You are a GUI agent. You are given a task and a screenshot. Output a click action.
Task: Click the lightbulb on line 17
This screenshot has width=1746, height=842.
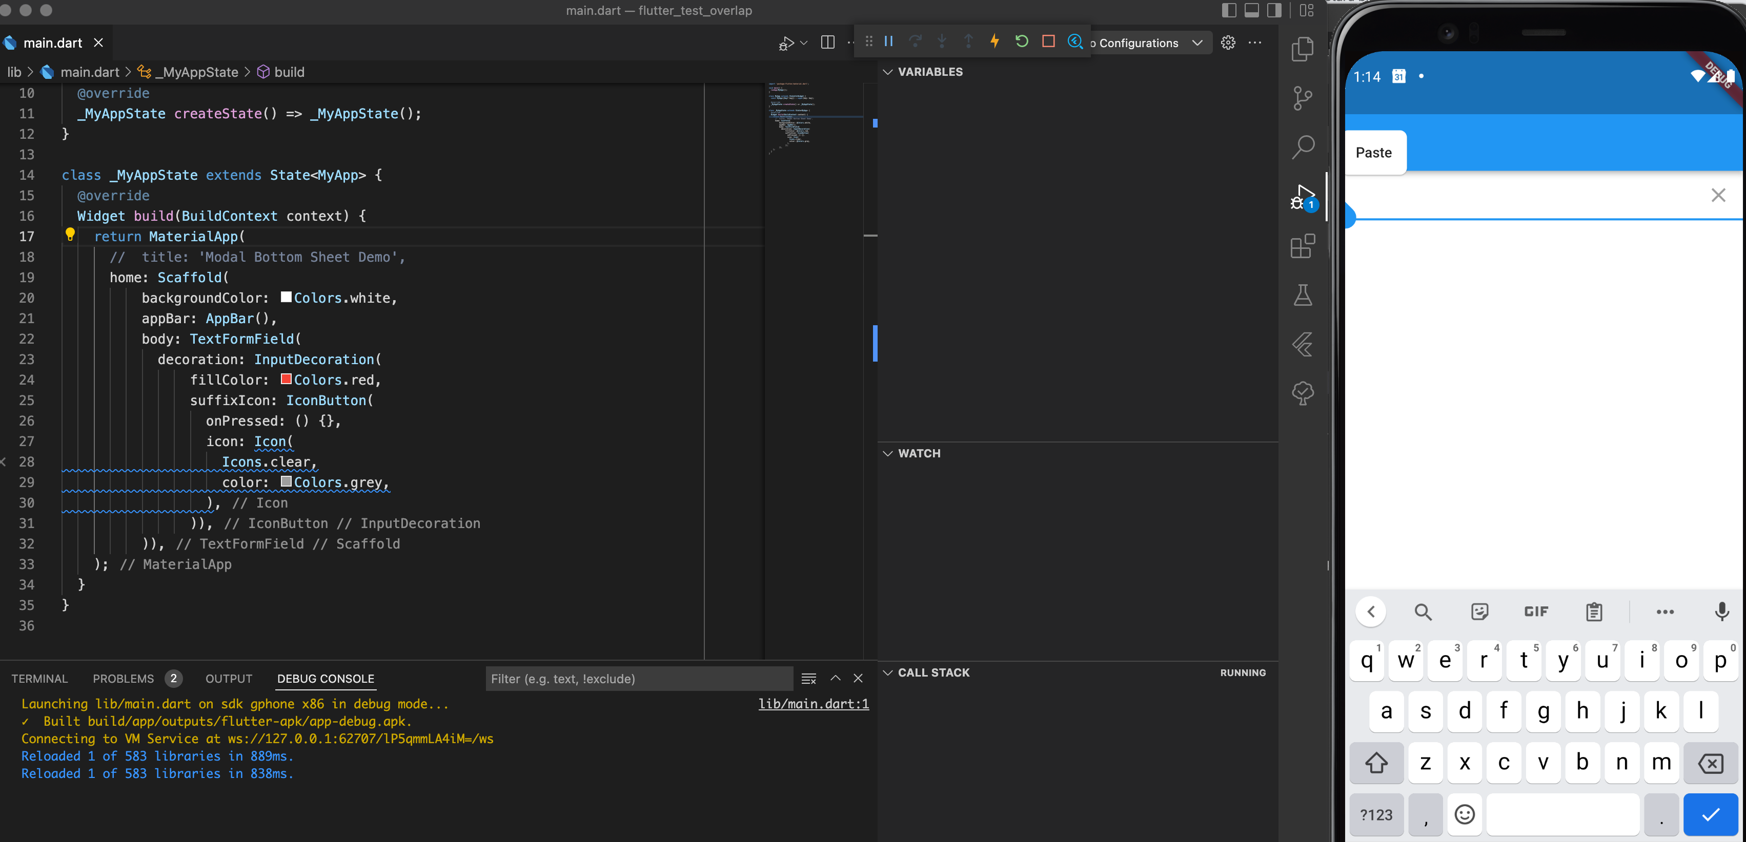point(71,235)
